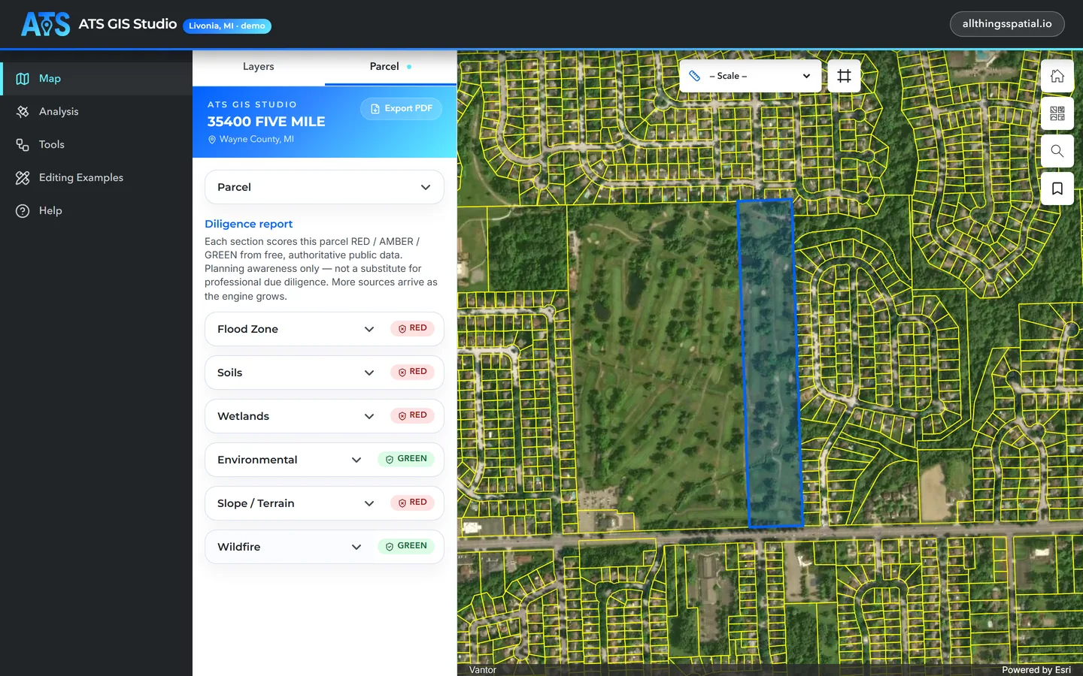Screen dimensions: 1083x676
Task: Expand the Flood Zone section chevron
Action: [x=369, y=329]
